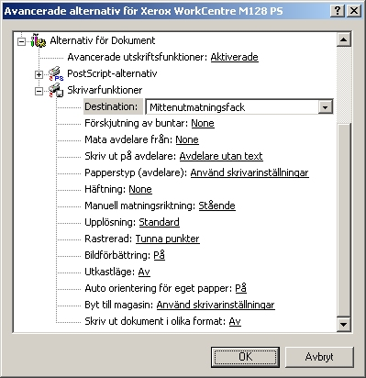Viewport: 366px width, 378px height.
Task: Click the vertical scrollbar thumb
Action: click(x=344, y=219)
